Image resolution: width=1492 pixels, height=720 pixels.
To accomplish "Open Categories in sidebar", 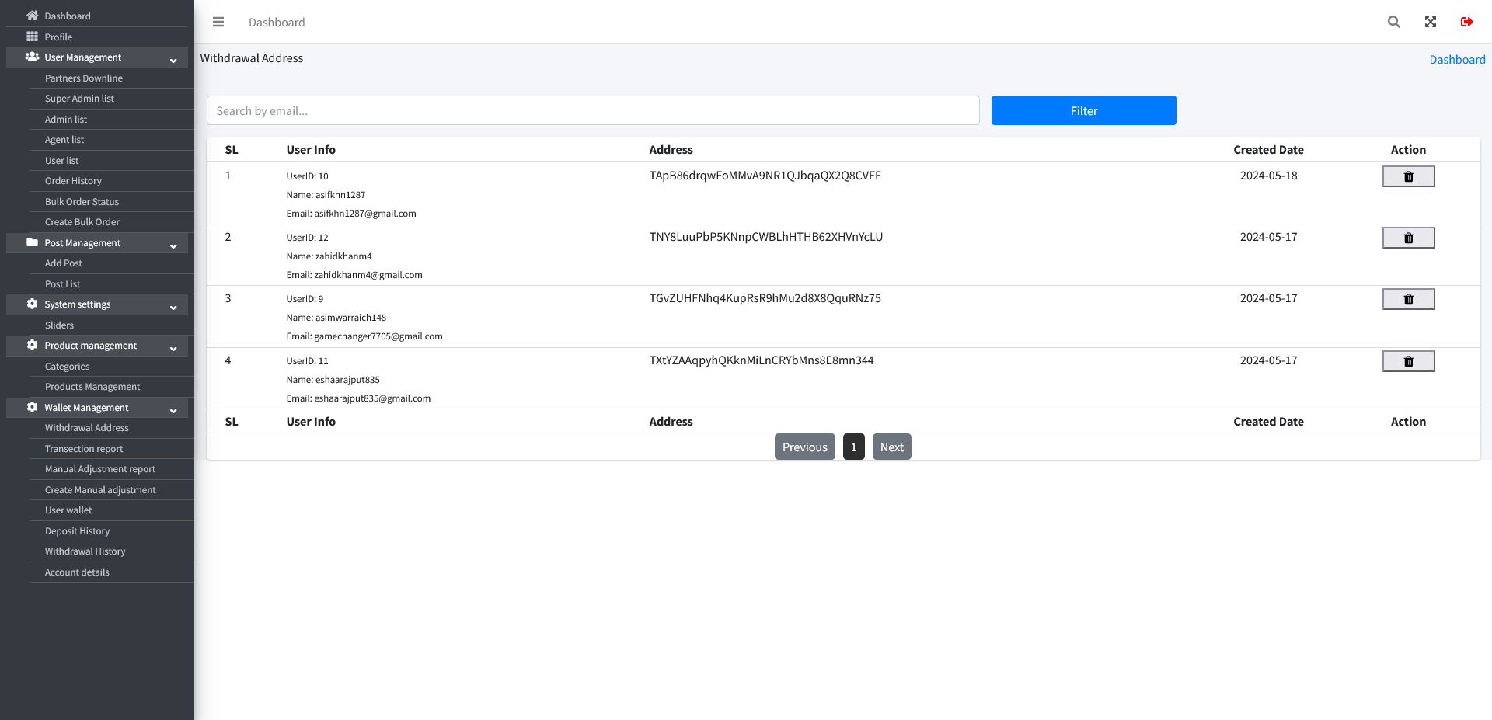I will point(68,367).
